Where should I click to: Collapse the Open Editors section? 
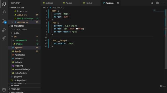24,7
